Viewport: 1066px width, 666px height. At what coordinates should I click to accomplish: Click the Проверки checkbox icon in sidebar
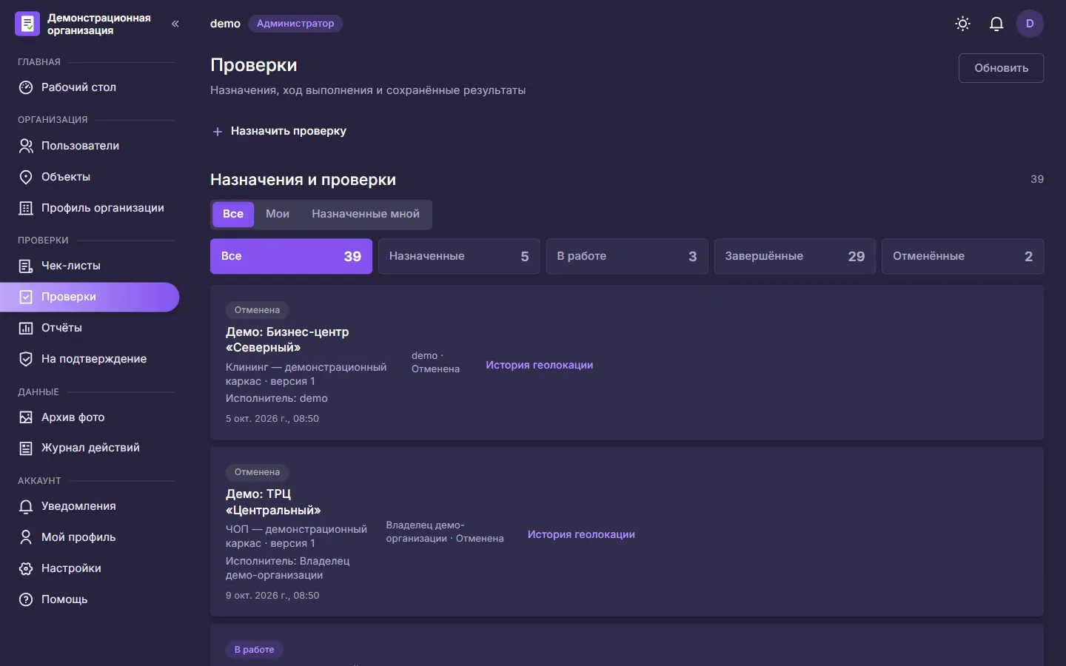pyautogui.click(x=26, y=297)
